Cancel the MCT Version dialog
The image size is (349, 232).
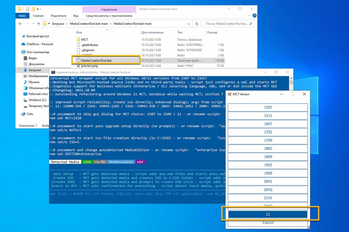(268, 223)
